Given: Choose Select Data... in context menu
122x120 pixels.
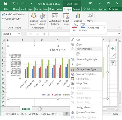Looking at the screenshot, I should tap(86, 79).
